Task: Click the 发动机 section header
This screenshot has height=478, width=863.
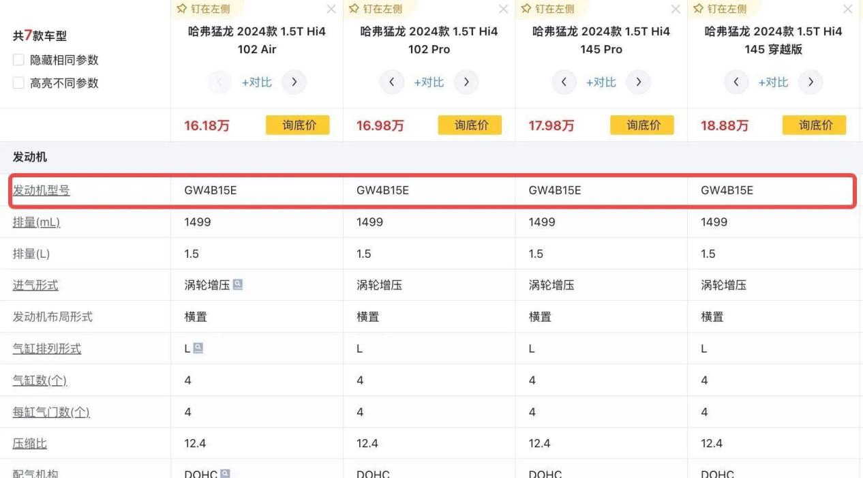Action: pyautogui.click(x=30, y=157)
